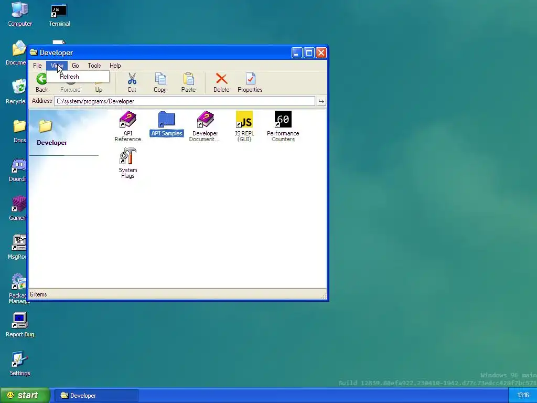The width and height of the screenshot is (537, 403).
Task: Click the Back toolbar button
Action: point(42,83)
